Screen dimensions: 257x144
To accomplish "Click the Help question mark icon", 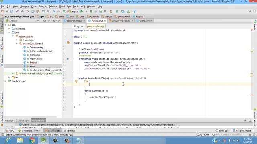I will click(x=135, y=11).
